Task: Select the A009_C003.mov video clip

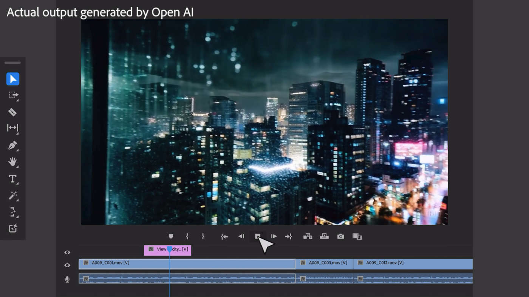Action: pos(324,263)
